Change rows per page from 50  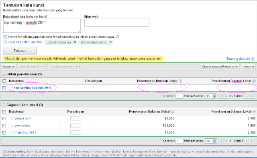211,141
